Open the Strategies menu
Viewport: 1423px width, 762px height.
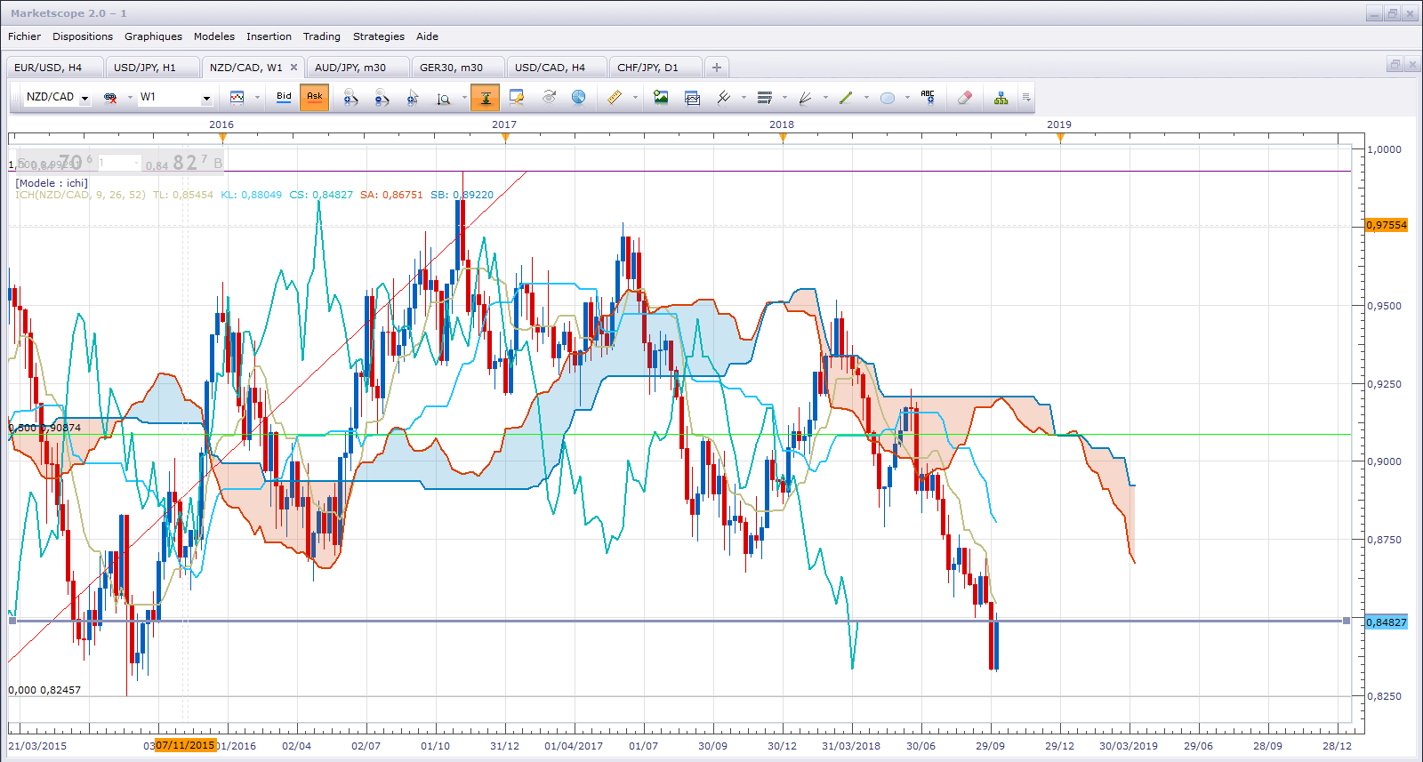pos(379,36)
